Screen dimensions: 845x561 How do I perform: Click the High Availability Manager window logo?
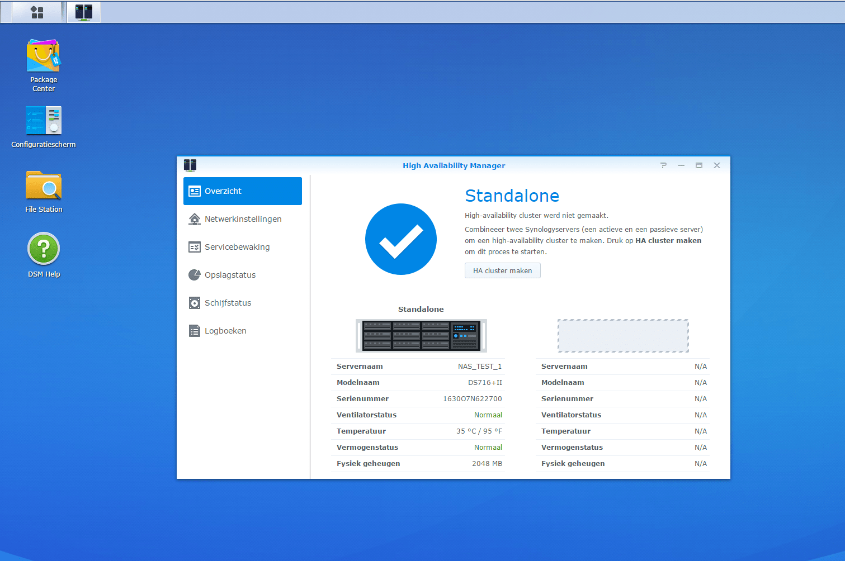(x=190, y=165)
